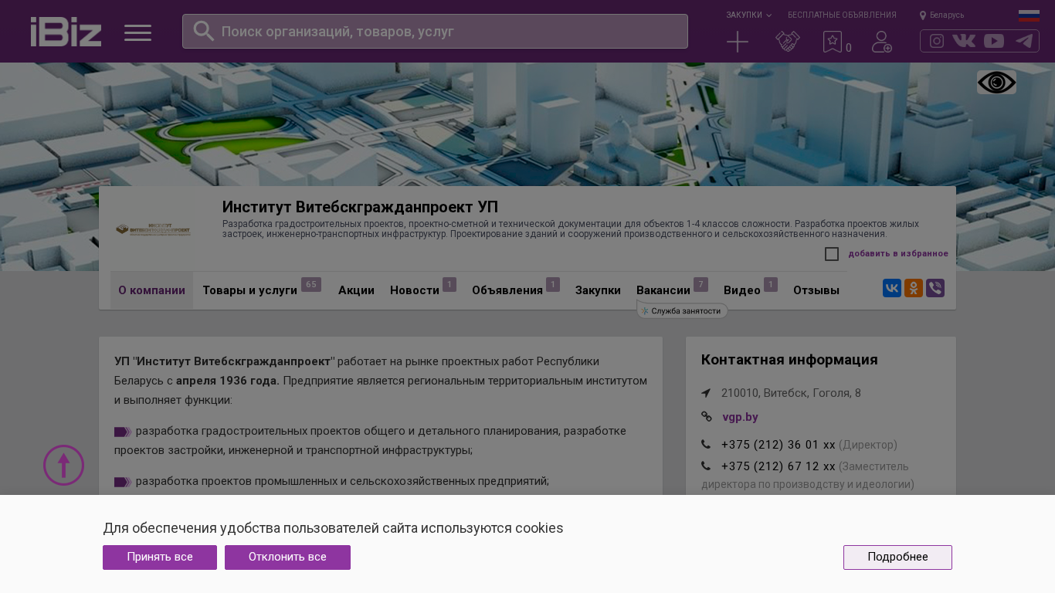1055x593 pixels.
Task: Click director phone number +375 (212) 36 01 xx
Action: 778,445
